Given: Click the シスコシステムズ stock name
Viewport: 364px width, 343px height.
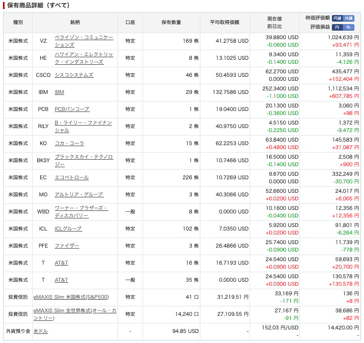Looking at the screenshot, I should tap(74, 75).
